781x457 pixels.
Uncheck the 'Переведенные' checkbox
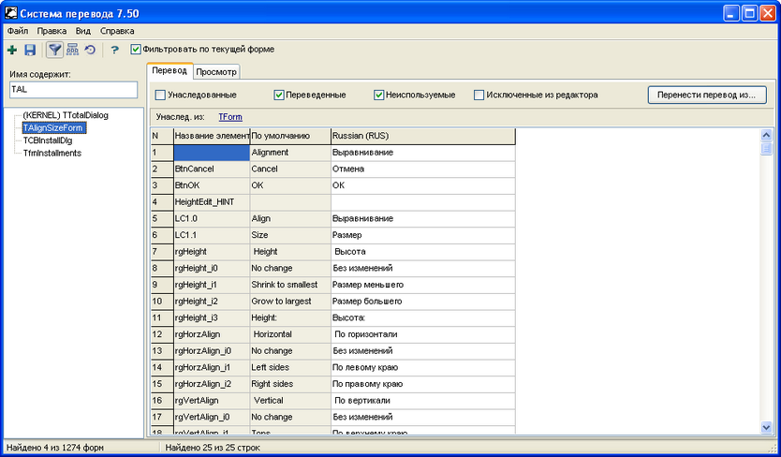point(279,95)
